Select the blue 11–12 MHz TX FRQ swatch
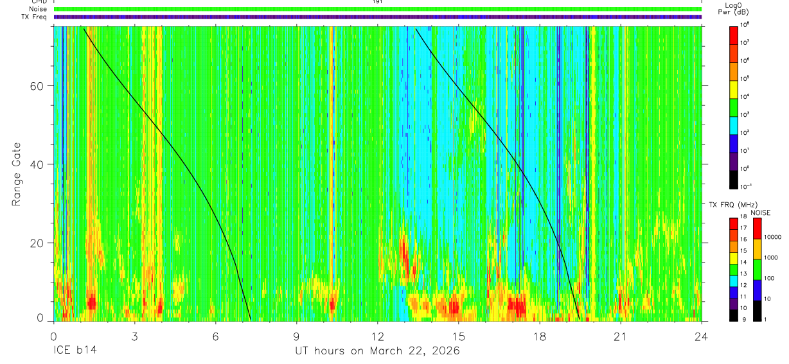Screen dimensions: 789x364 click(x=734, y=292)
